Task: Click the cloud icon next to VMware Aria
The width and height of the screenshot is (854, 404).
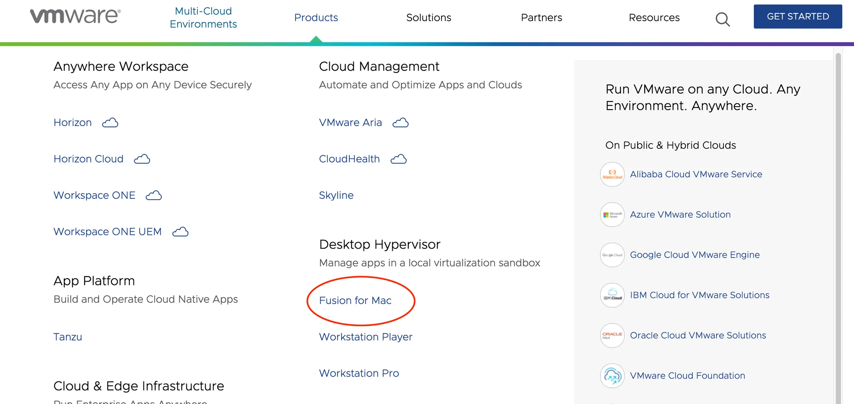Action: click(400, 123)
